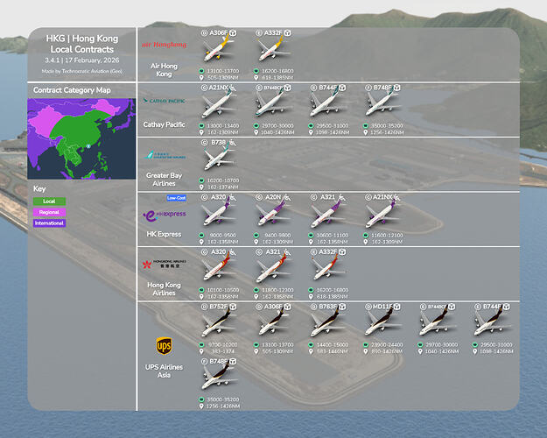Click the 'Contract Category Map' heading
The width and height of the screenshot is (547, 438).
72,90
